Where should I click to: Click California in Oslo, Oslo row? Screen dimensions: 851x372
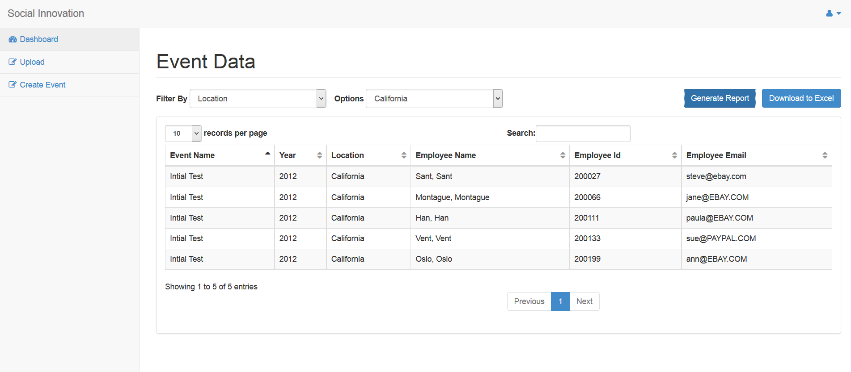point(347,259)
